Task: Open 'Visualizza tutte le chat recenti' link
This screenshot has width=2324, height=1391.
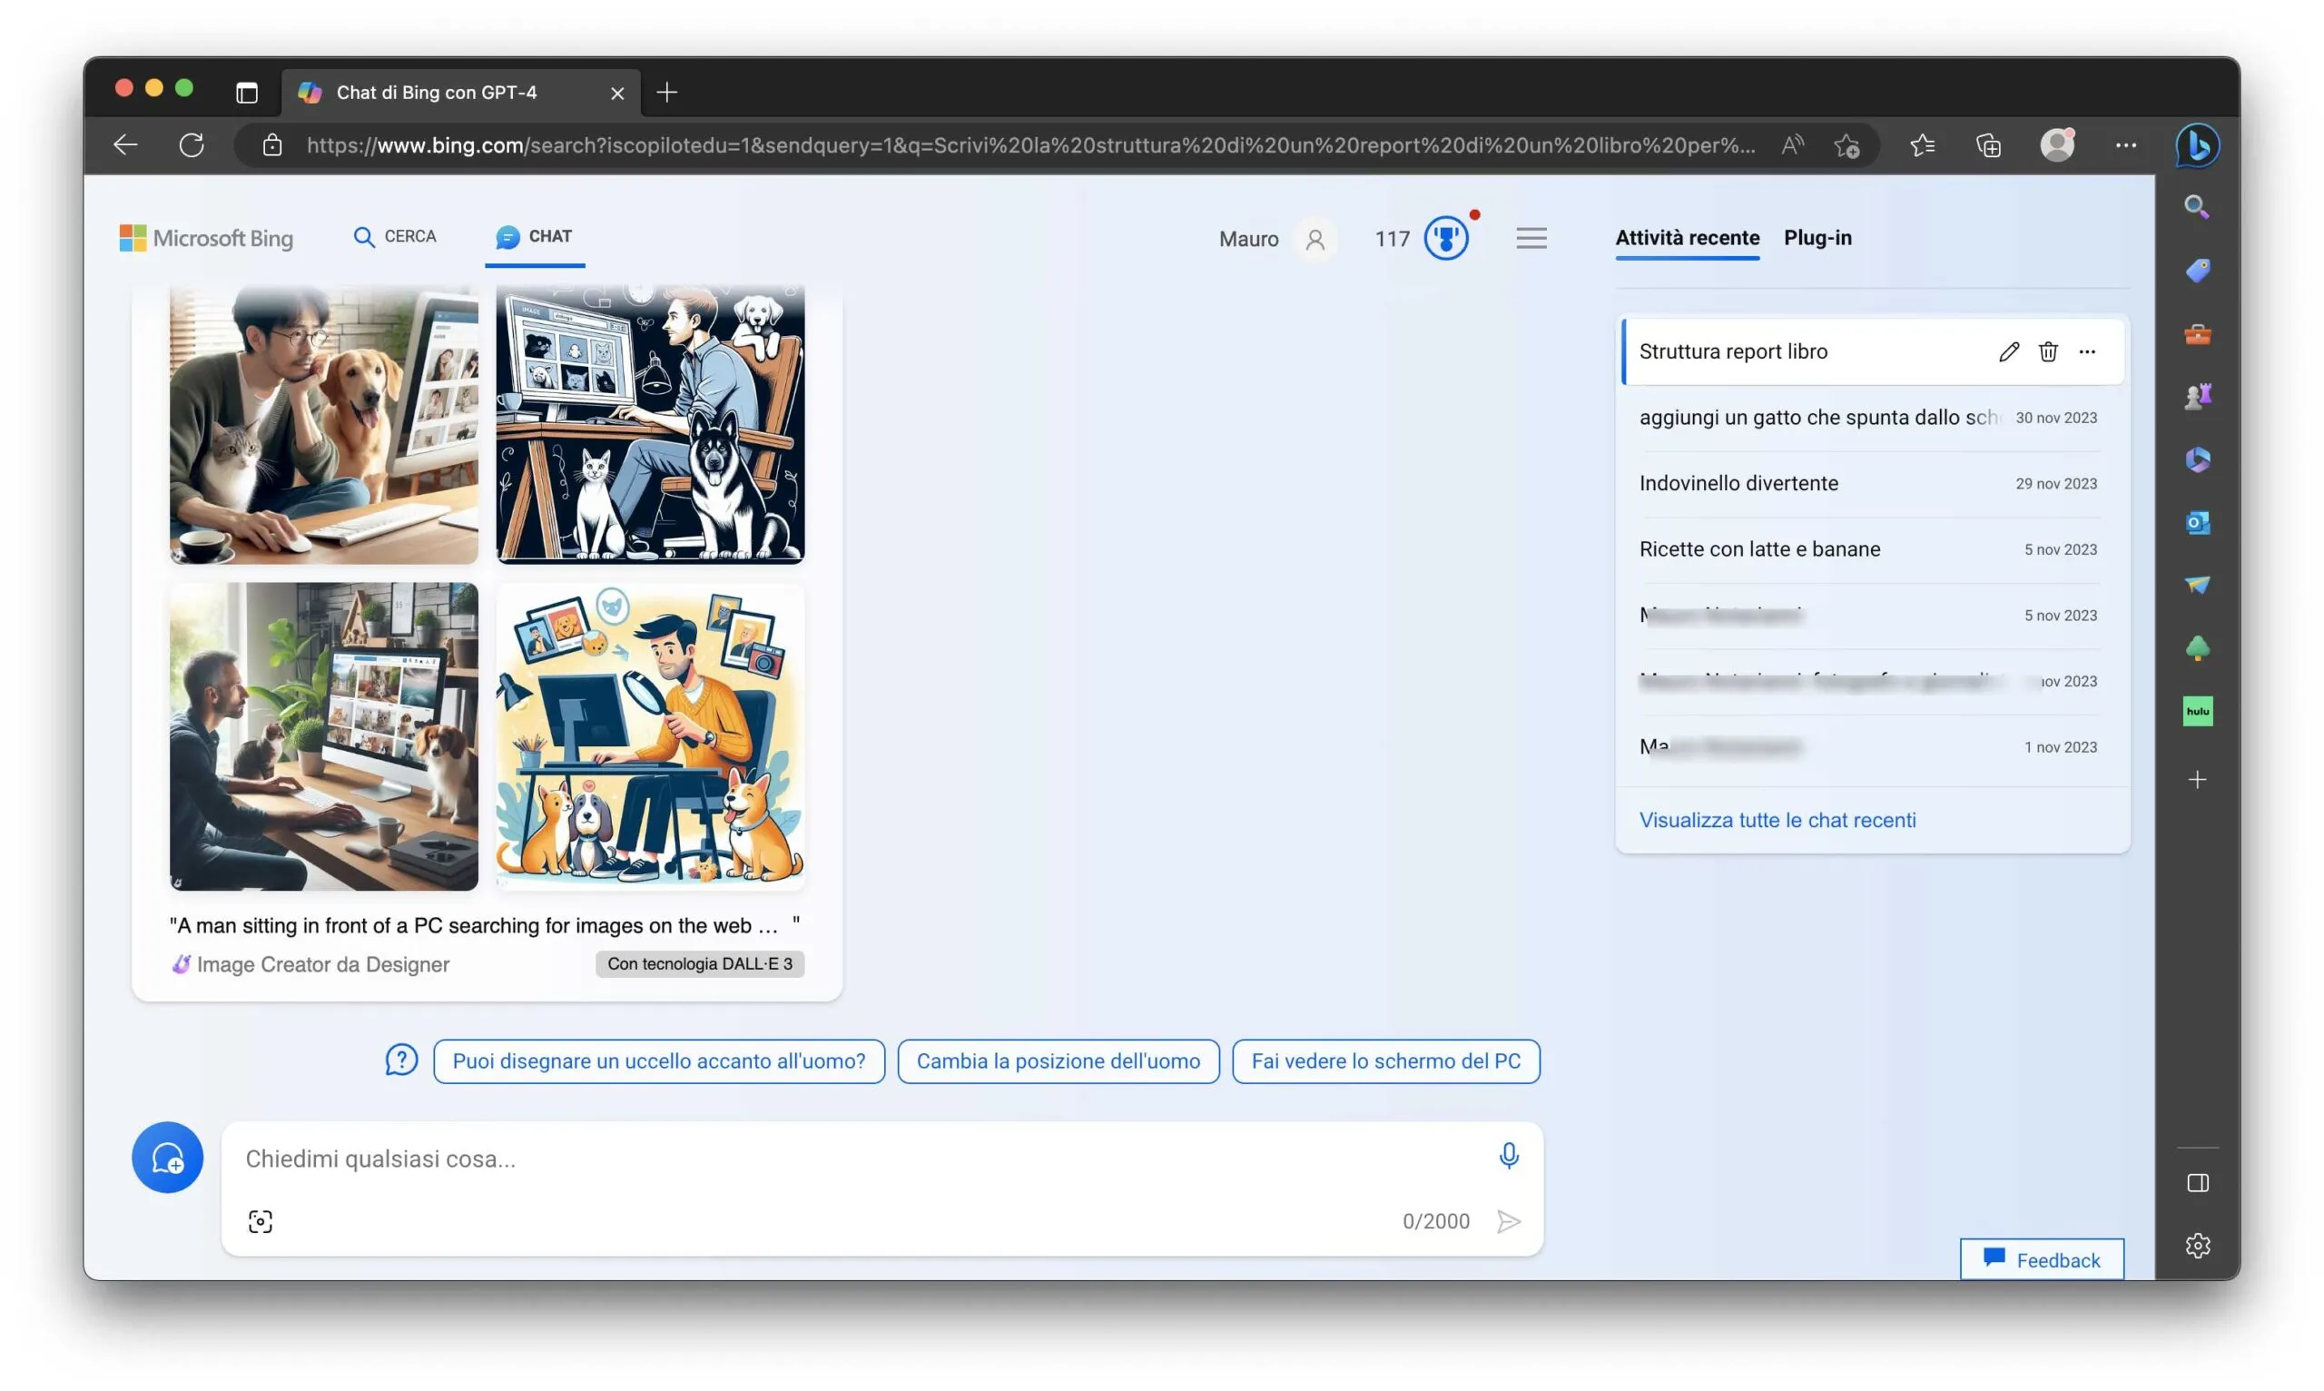Action: click(1777, 819)
